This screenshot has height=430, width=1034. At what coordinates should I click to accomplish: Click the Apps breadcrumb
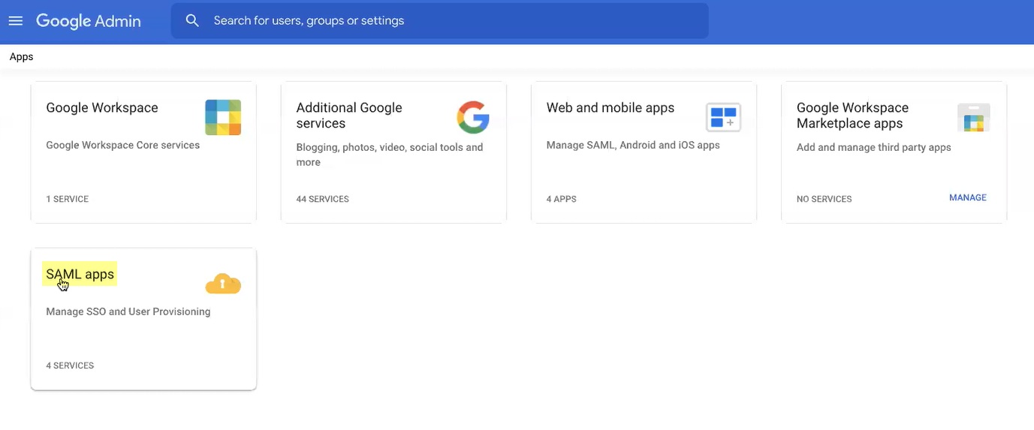pyautogui.click(x=21, y=57)
